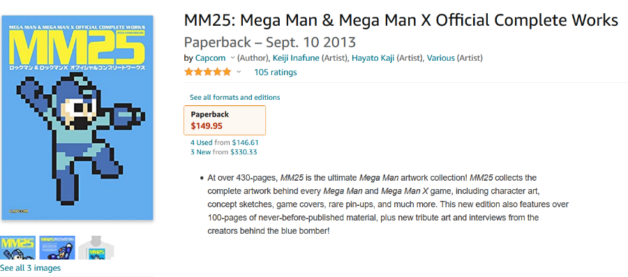
Task: Click the book title heading
Action: [x=401, y=21]
